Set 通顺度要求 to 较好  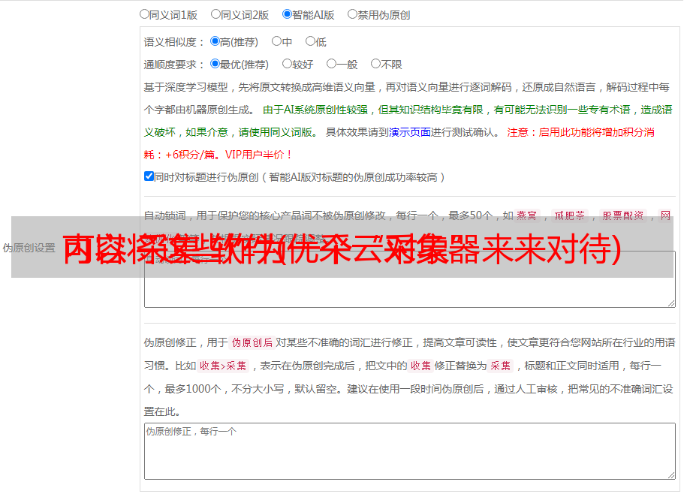pos(287,64)
